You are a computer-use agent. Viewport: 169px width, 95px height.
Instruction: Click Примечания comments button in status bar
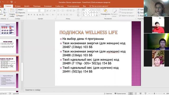[120, 94]
